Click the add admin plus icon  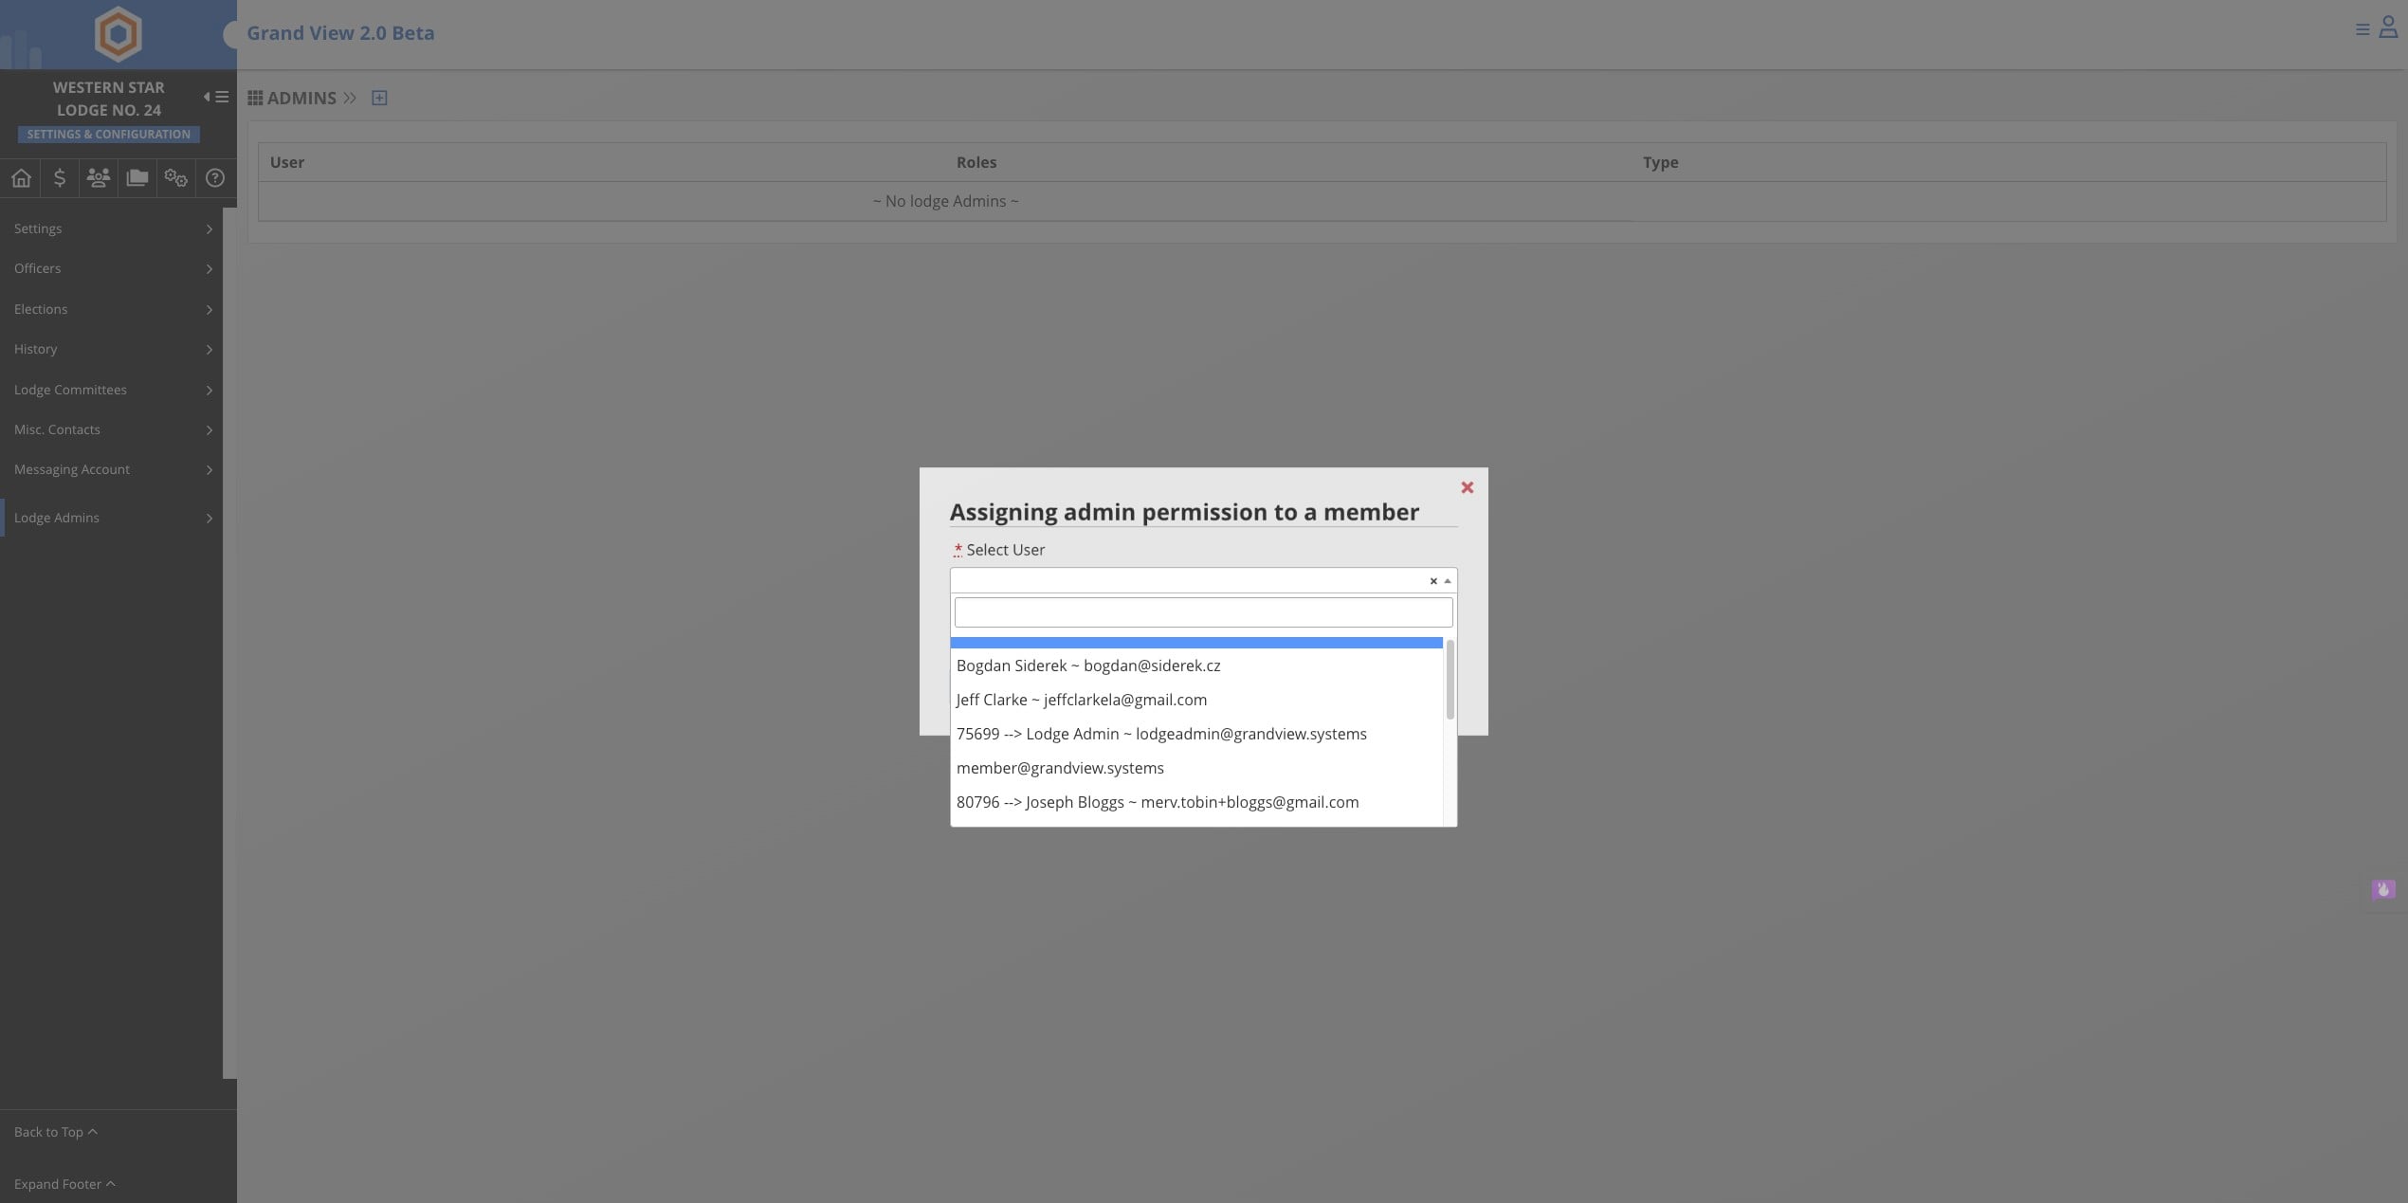[379, 98]
